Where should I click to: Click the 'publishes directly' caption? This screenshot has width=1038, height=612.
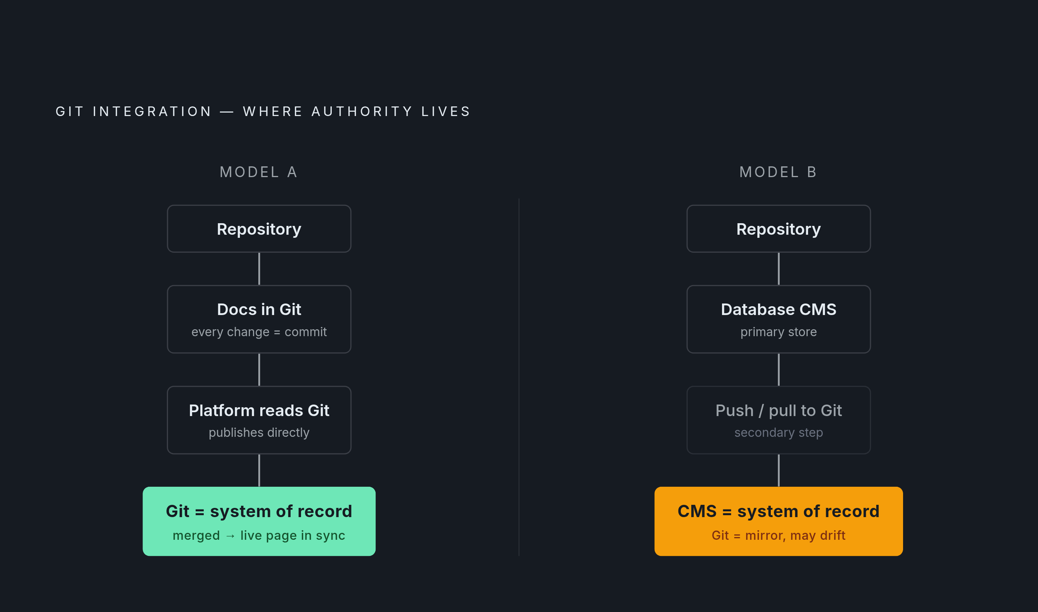point(259,433)
